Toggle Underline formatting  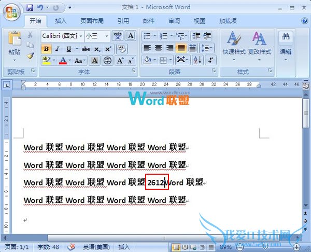[x=68, y=49]
